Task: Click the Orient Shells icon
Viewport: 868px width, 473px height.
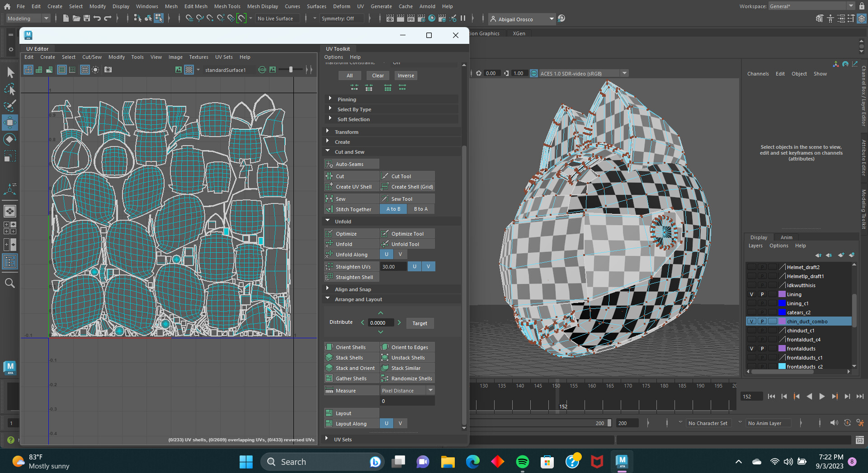Action: pos(329,347)
